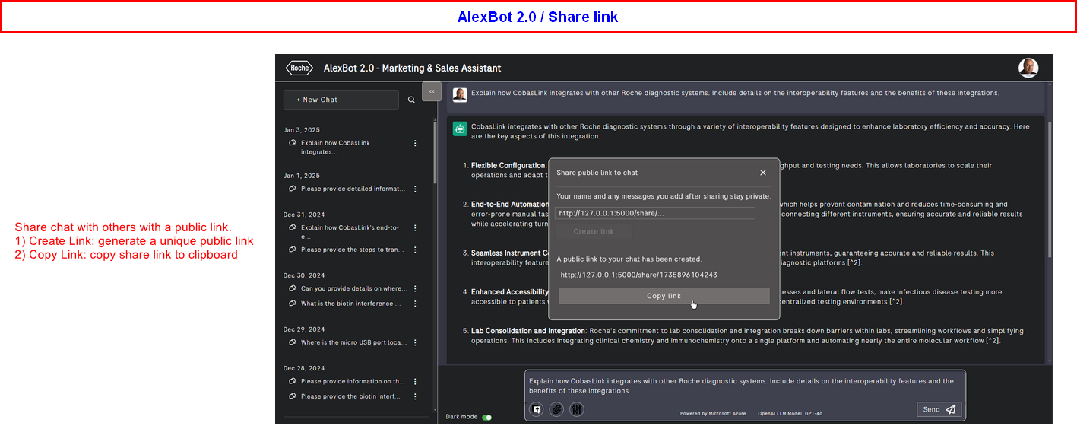Open options menu for 'Where is the micro USB port loca...'
This screenshot has width=1077, height=445.
point(415,342)
